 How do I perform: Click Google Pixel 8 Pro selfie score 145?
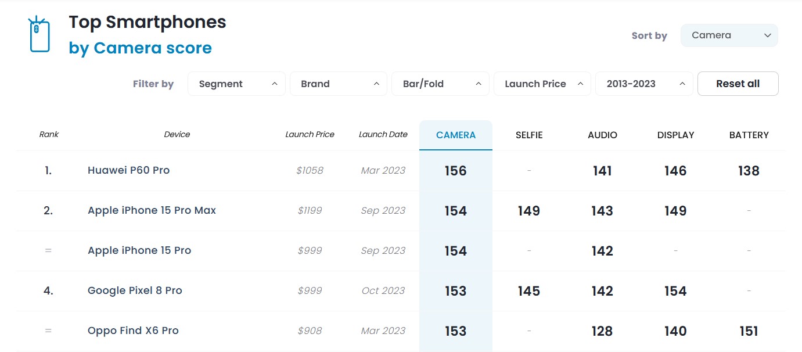click(x=529, y=291)
